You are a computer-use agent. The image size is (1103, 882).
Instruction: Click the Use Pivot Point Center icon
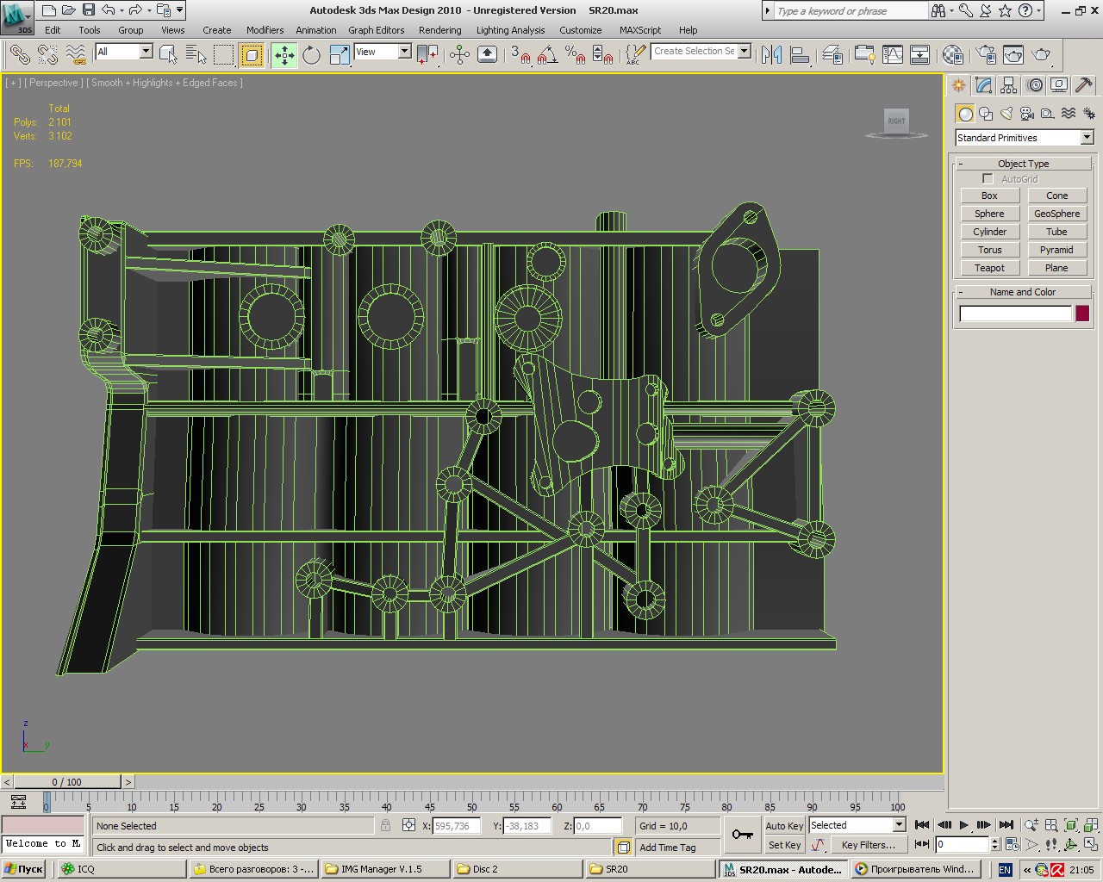tap(427, 55)
